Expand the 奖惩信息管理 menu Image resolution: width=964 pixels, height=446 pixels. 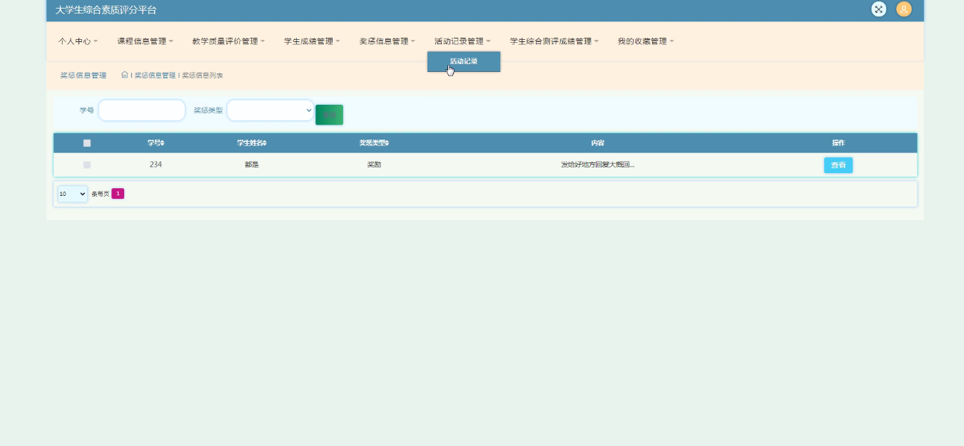click(387, 41)
